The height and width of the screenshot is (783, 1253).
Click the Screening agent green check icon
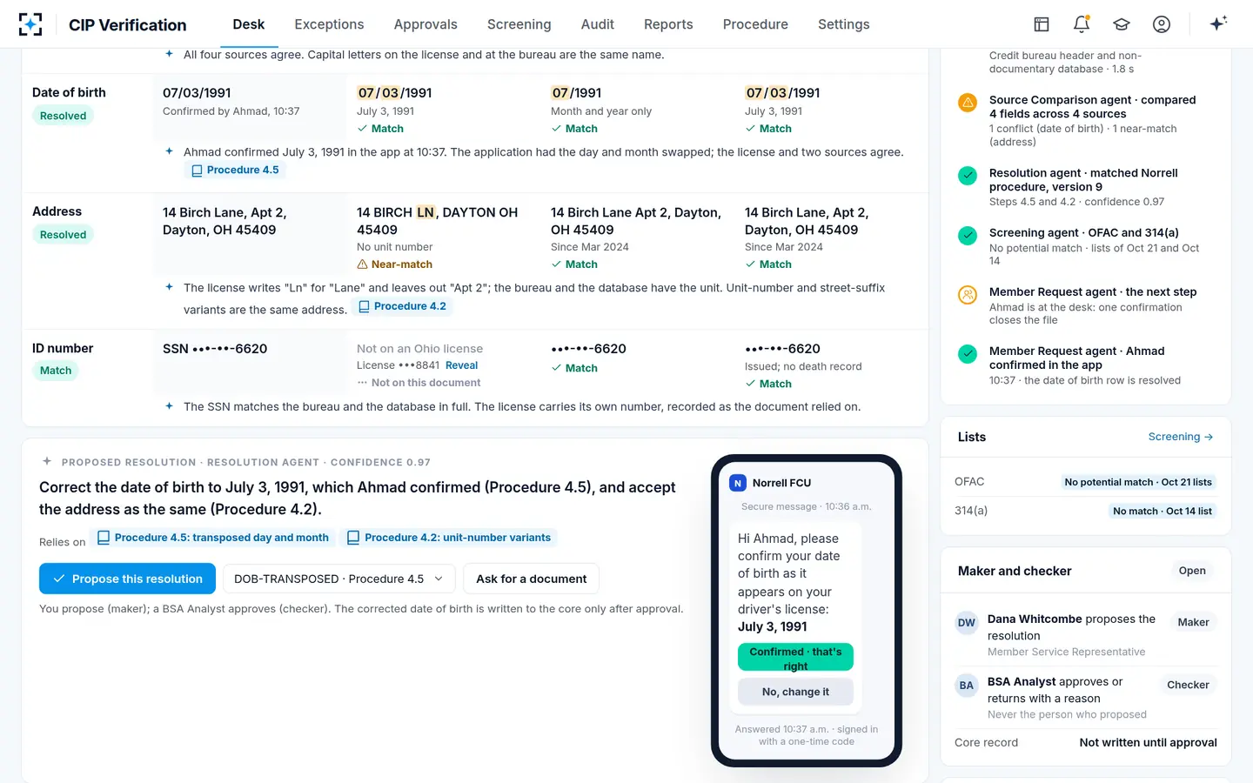click(968, 235)
